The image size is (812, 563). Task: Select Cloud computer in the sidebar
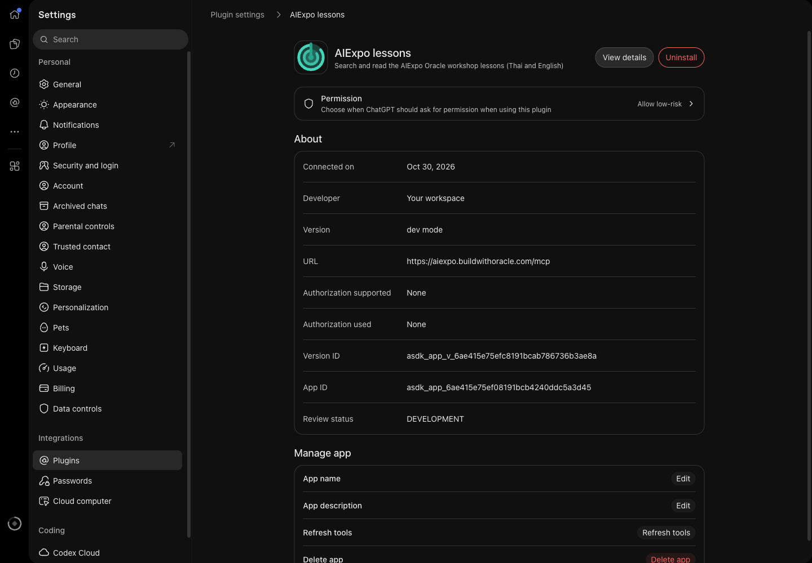pos(107,501)
